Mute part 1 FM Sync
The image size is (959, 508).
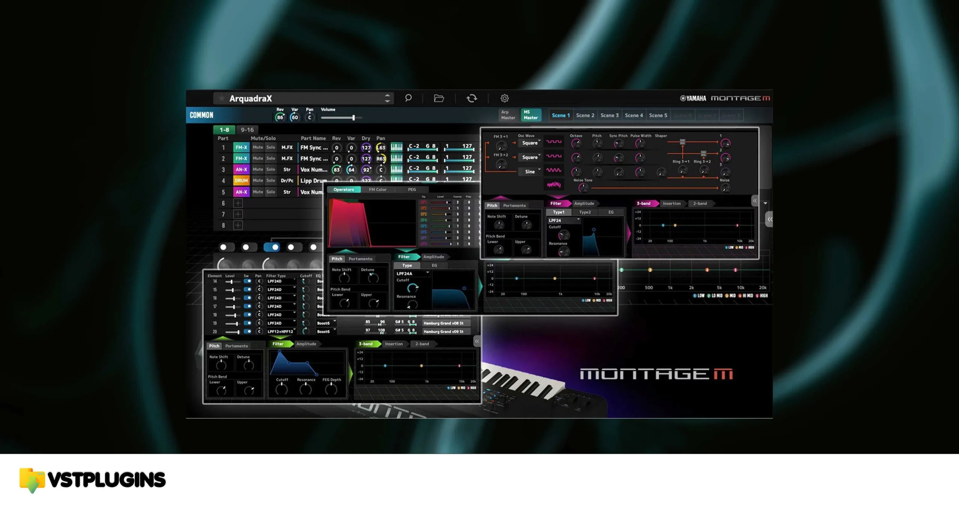click(x=258, y=147)
